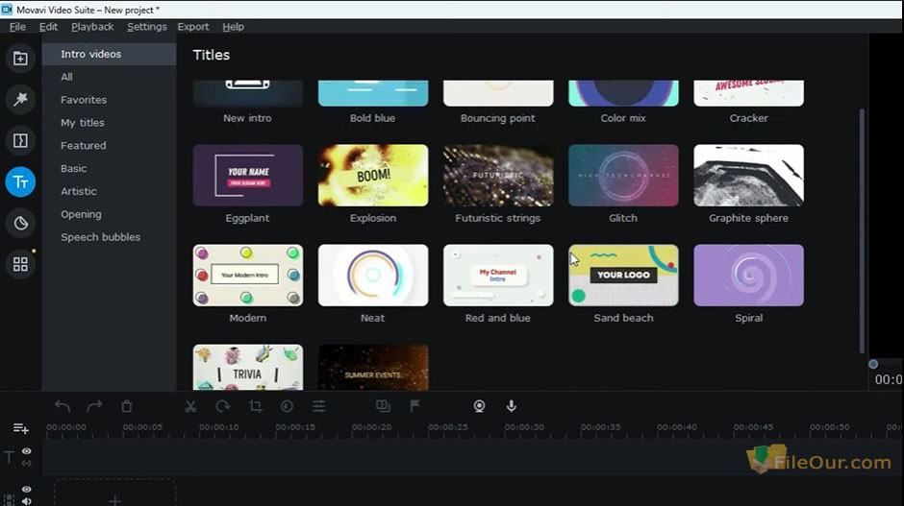Viewport: 904px width, 506px height.
Task: Open the Color adjustments icon
Action: click(288, 406)
